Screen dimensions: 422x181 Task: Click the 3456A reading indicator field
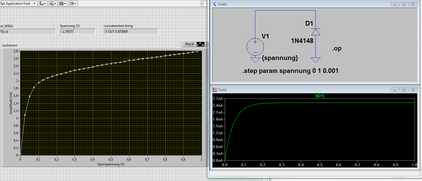tap(28, 31)
